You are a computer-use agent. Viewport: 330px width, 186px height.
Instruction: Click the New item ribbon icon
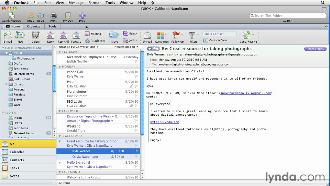pyautogui.click(x=19, y=35)
